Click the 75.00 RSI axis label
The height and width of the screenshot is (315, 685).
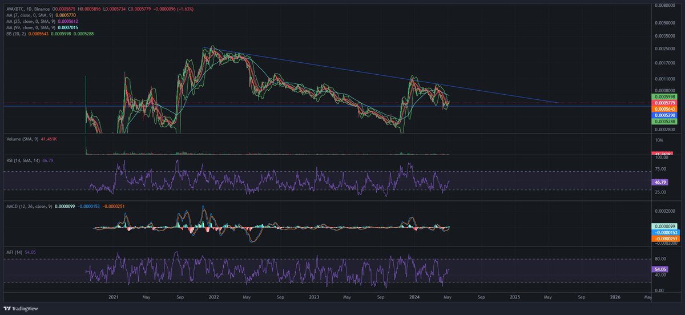[660, 169]
